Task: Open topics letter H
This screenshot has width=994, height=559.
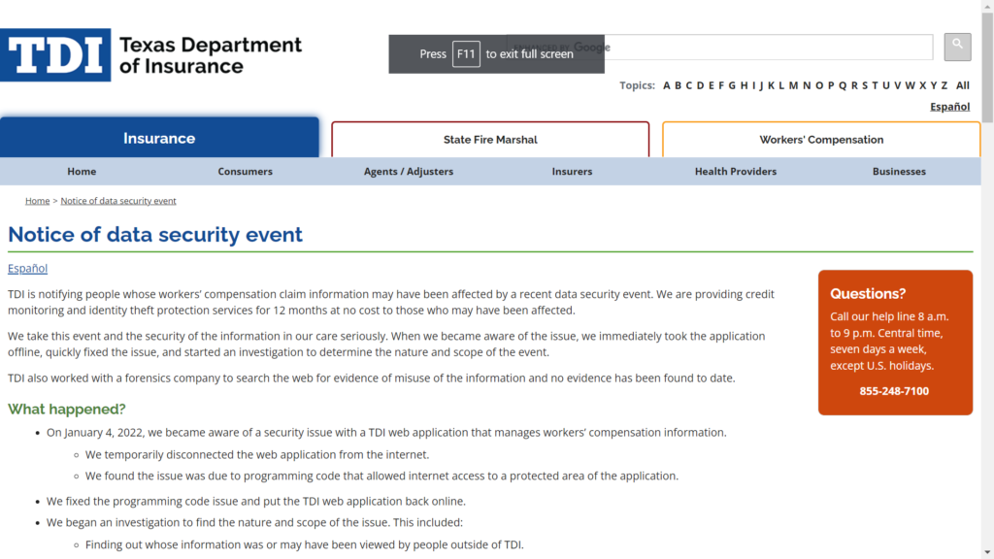Action: point(745,85)
